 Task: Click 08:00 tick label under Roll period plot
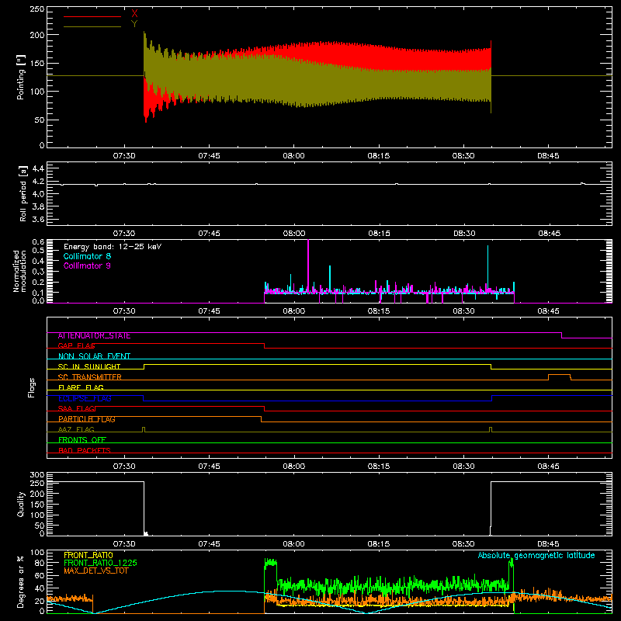(x=294, y=234)
